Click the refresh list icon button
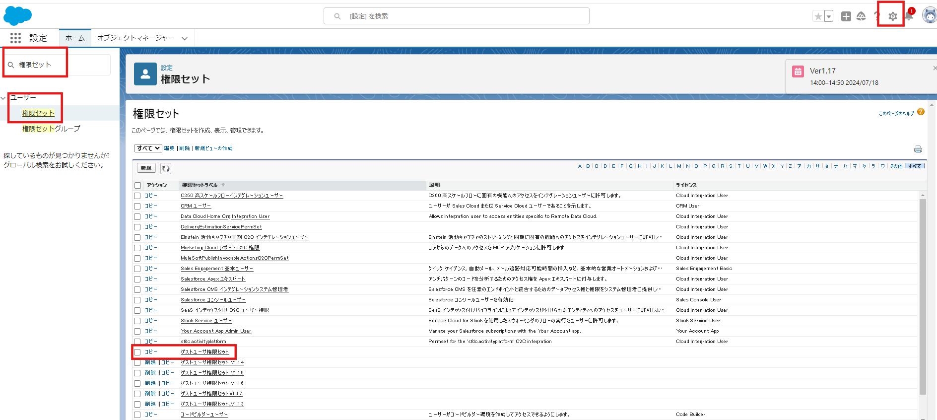 pos(166,168)
